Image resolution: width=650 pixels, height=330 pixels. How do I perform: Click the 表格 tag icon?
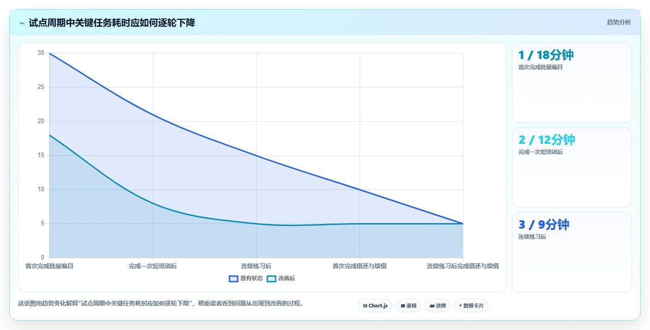(403, 306)
